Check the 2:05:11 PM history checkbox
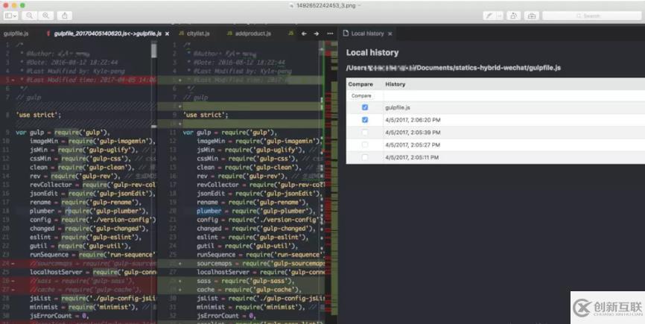 click(x=364, y=158)
